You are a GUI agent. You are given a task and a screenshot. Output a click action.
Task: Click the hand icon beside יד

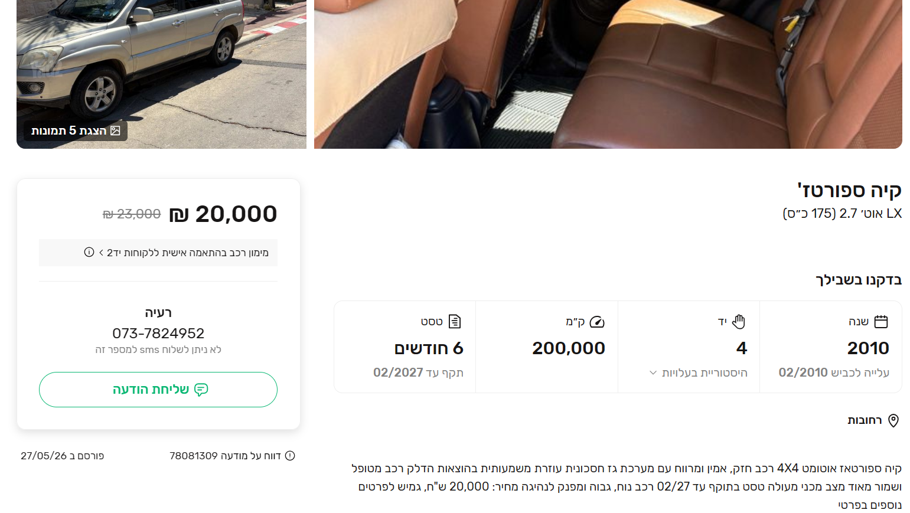click(x=739, y=322)
